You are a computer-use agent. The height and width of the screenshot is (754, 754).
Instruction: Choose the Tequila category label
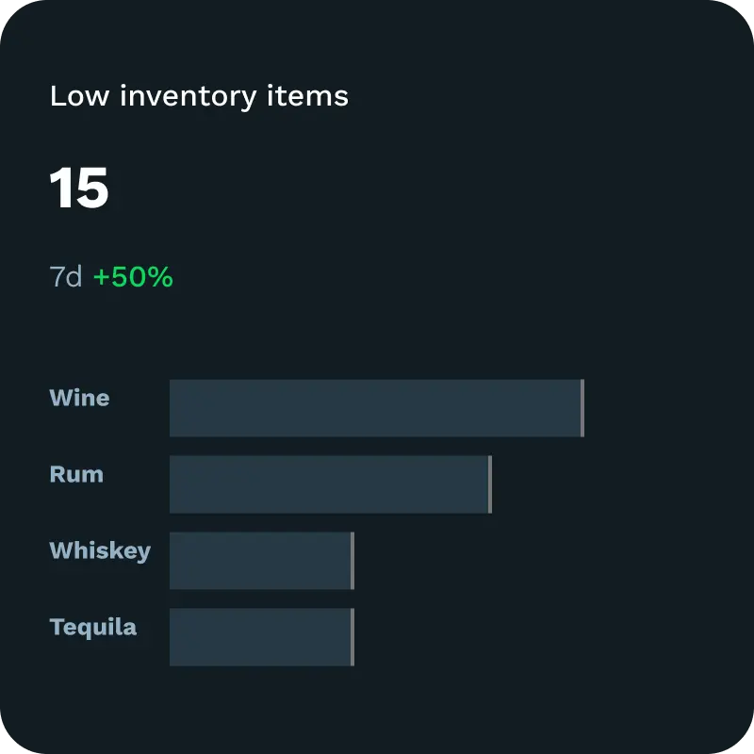click(92, 627)
